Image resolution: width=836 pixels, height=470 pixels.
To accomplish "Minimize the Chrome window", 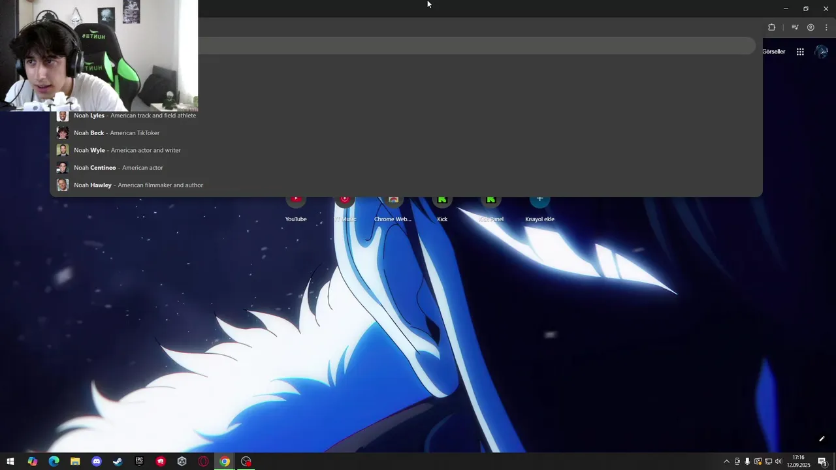I will click(x=786, y=8).
